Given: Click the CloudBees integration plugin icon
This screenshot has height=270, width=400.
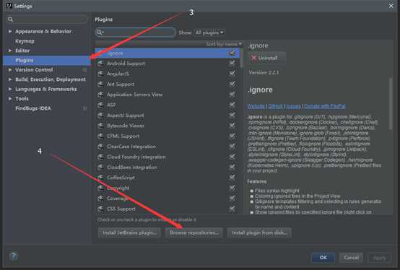Looking at the screenshot, I should 101,167.
